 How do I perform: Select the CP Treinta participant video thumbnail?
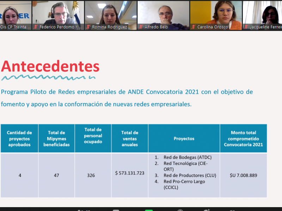(16, 15)
